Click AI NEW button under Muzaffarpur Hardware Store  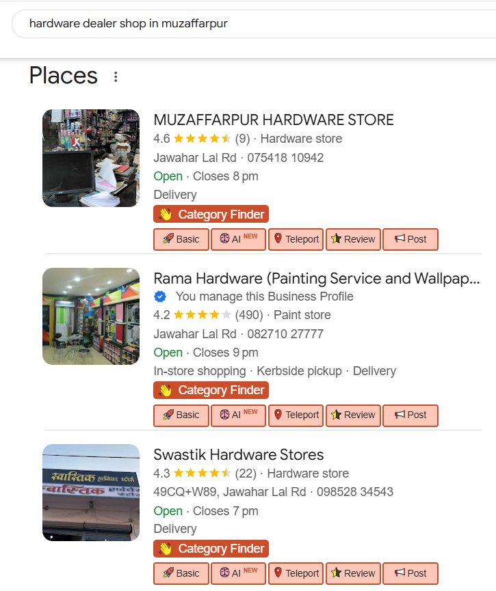pos(238,239)
